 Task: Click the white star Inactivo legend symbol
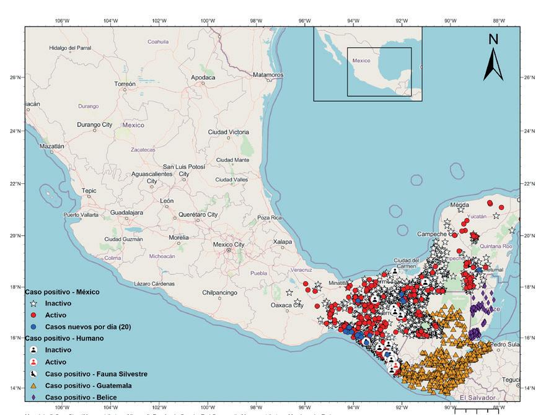[35, 304]
